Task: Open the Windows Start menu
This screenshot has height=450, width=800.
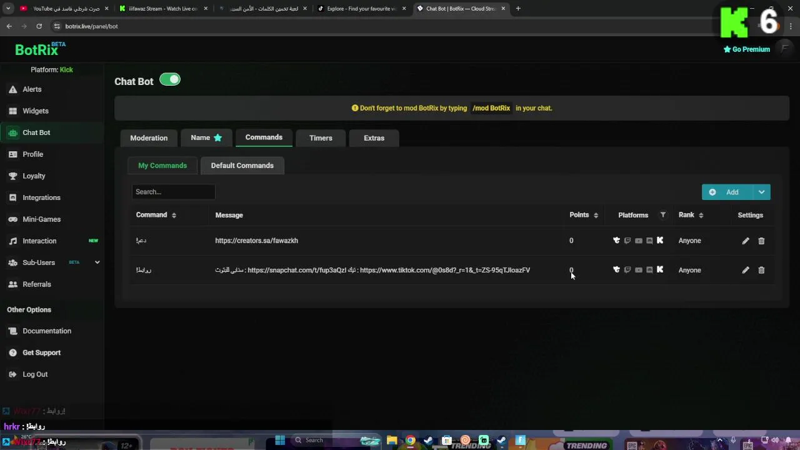Action: pyautogui.click(x=280, y=440)
